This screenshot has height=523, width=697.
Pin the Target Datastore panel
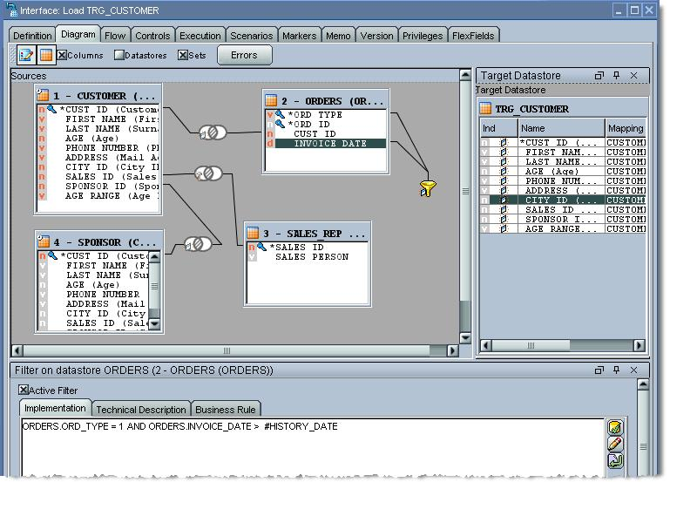(617, 76)
